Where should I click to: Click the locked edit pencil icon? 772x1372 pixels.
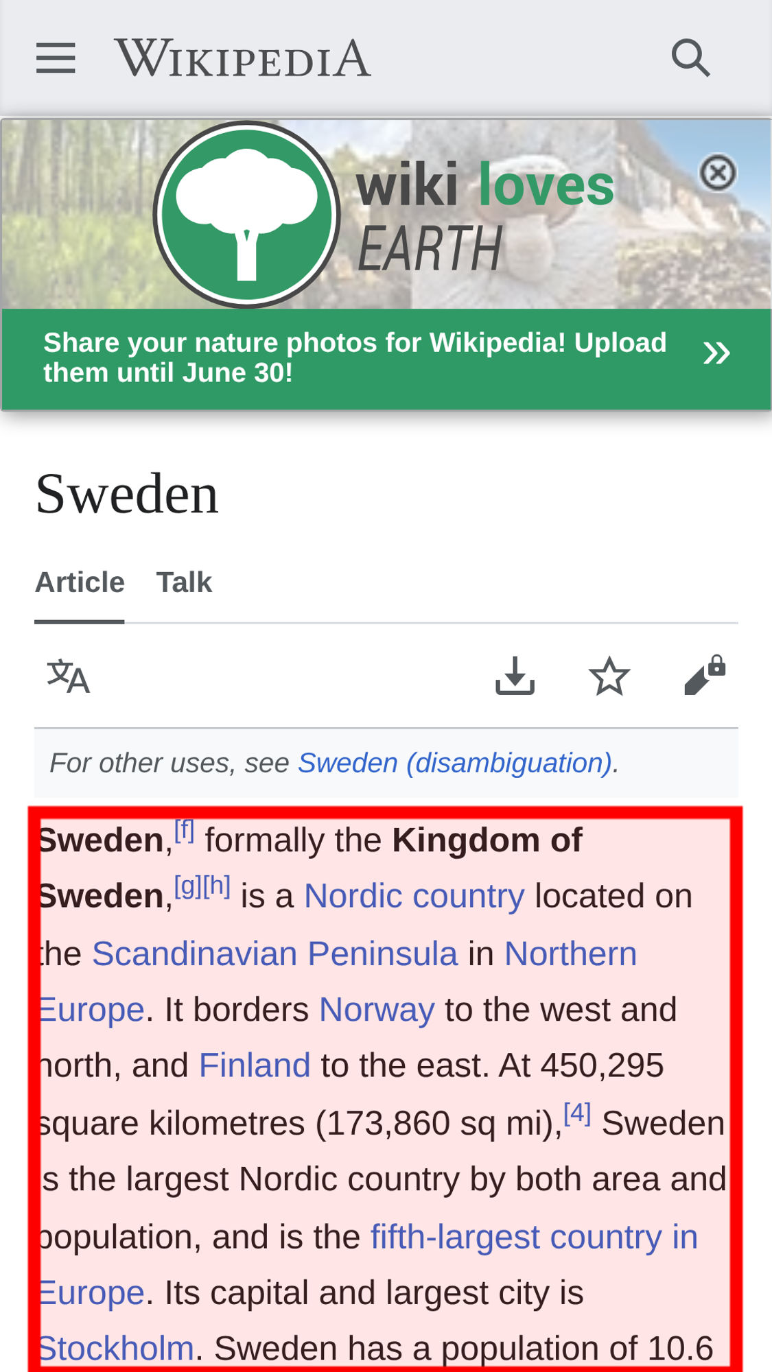(705, 675)
